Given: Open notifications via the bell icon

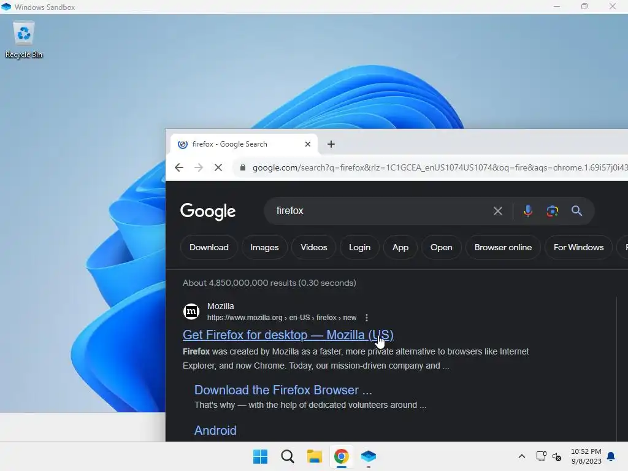Looking at the screenshot, I should (611, 456).
